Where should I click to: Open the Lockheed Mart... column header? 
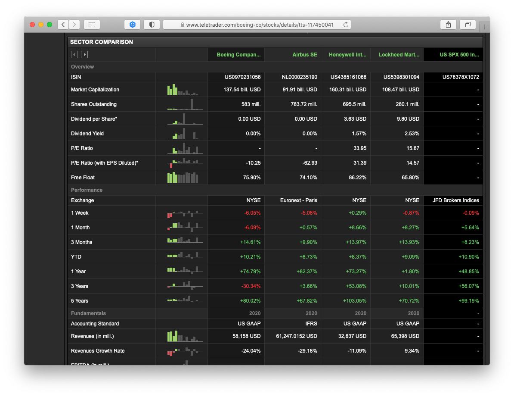point(399,54)
